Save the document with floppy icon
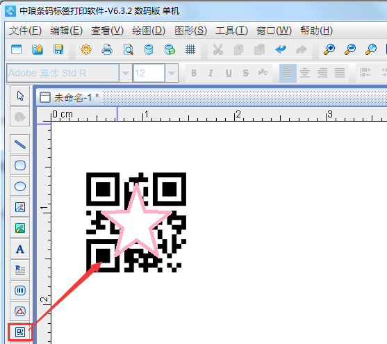 58,49
